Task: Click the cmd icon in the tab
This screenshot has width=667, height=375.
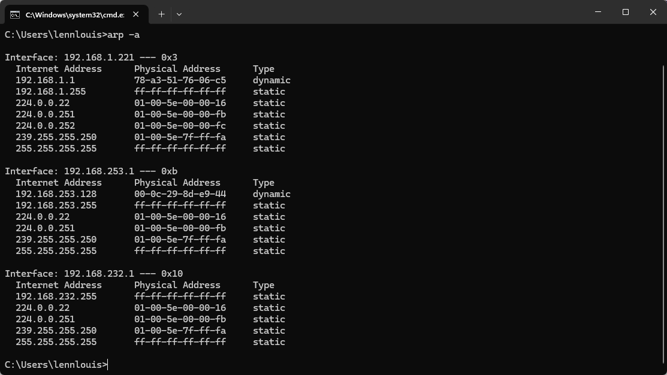Action: pos(15,15)
